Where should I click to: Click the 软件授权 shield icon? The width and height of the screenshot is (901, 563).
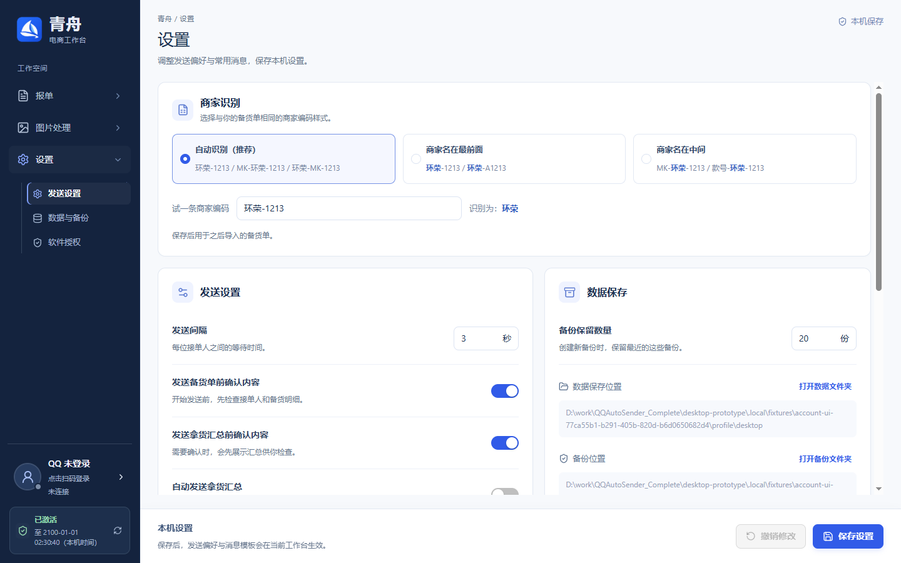coord(38,243)
